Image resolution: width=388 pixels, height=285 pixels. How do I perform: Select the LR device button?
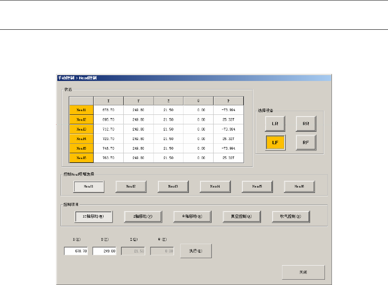click(275, 123)
